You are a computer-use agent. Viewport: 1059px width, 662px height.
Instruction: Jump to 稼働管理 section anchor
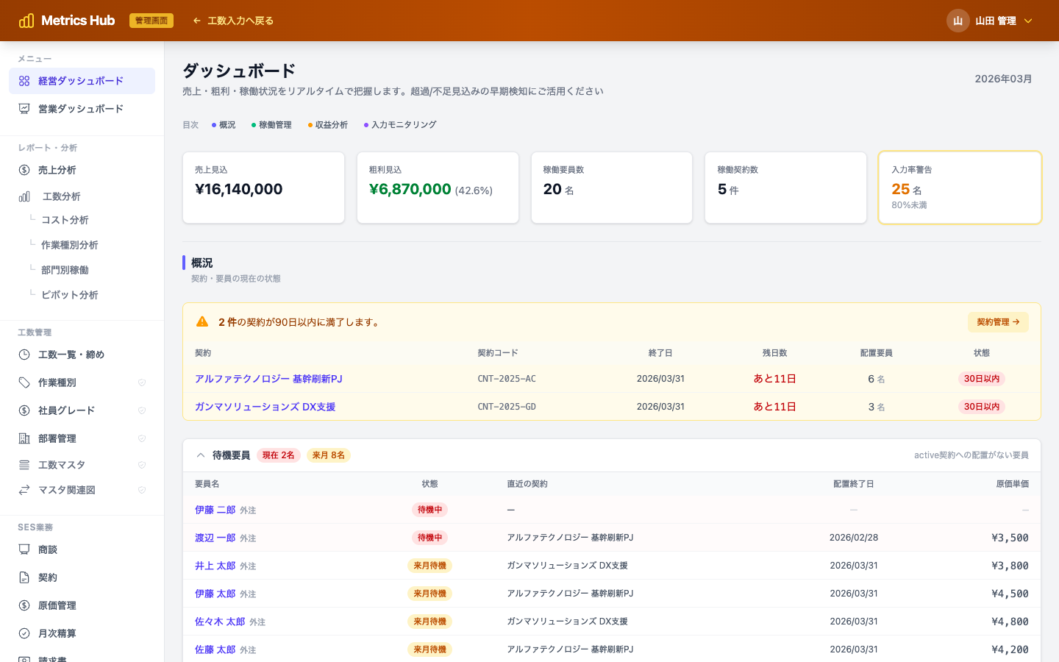(x=272, y=125)
